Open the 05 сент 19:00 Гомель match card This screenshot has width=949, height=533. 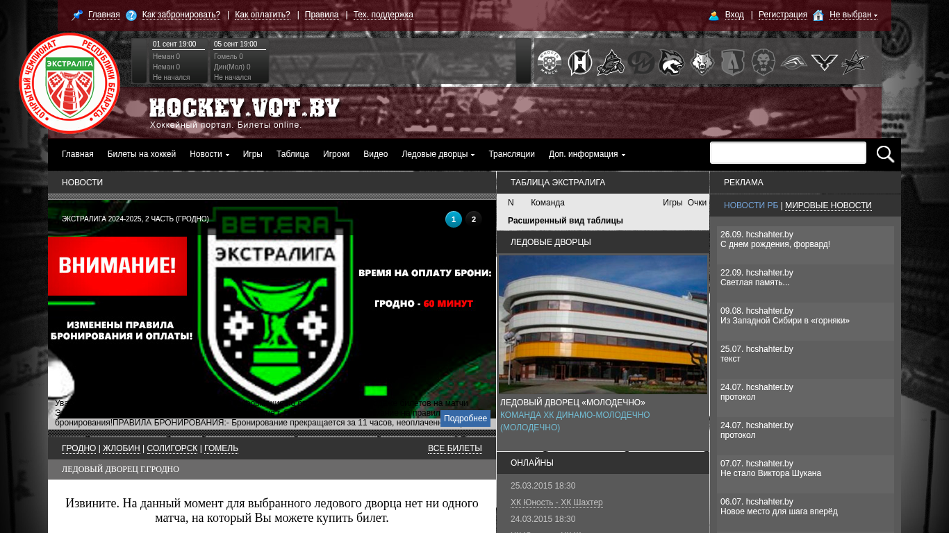(x=240, y=61)
